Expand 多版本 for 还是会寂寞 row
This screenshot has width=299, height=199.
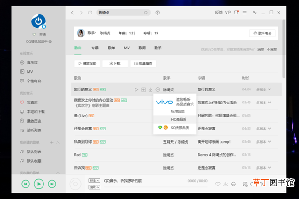click(263, 129)
